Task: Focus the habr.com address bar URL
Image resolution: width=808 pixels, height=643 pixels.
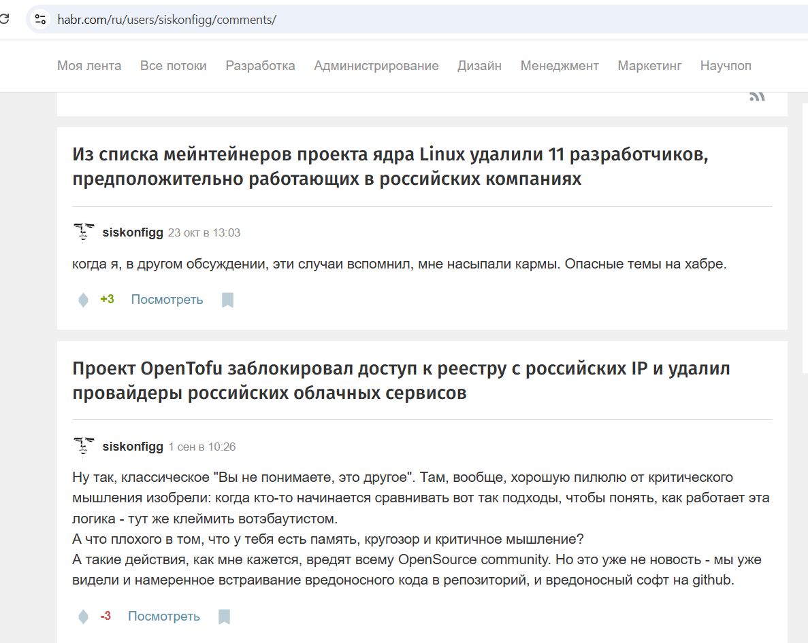Action: [167, 20]
